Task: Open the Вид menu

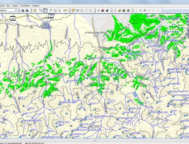Action: [8, 6]
